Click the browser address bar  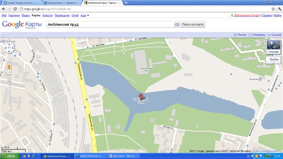[x=145, y=9]
